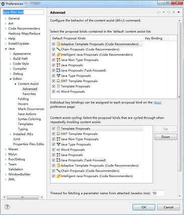The width and height of the screenshot is (184, 215).
Task: Toggle Java Proposals checkbox in cycling list
Action: 53,155
